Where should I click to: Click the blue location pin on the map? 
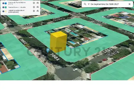point(48,50)
